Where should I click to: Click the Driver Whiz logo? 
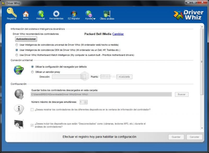pyautogui.click(x=188, y=15)
